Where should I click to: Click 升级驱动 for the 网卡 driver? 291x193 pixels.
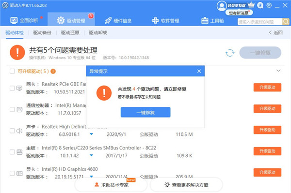267,88
